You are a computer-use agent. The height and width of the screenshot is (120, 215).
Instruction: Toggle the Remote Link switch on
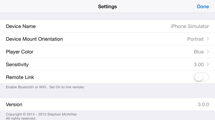[x=202, y=77]
